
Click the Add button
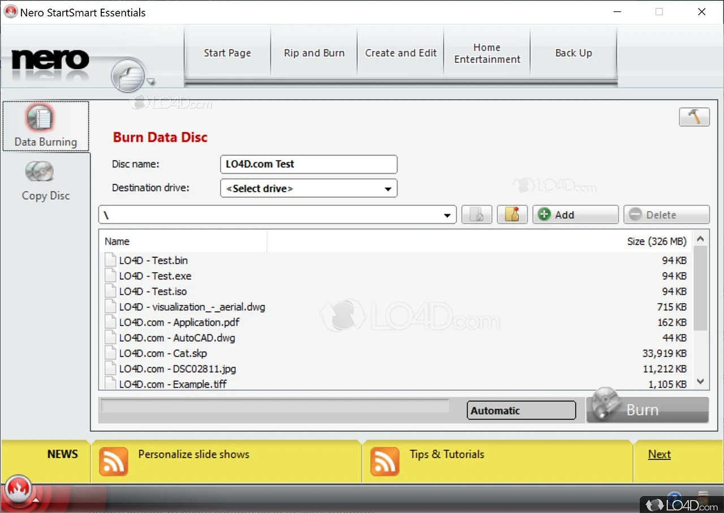575,215
